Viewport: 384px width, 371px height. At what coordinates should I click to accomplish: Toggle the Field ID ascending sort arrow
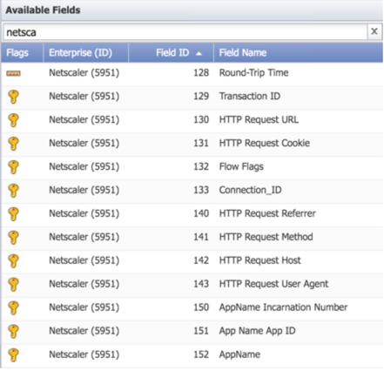point(199,53)
